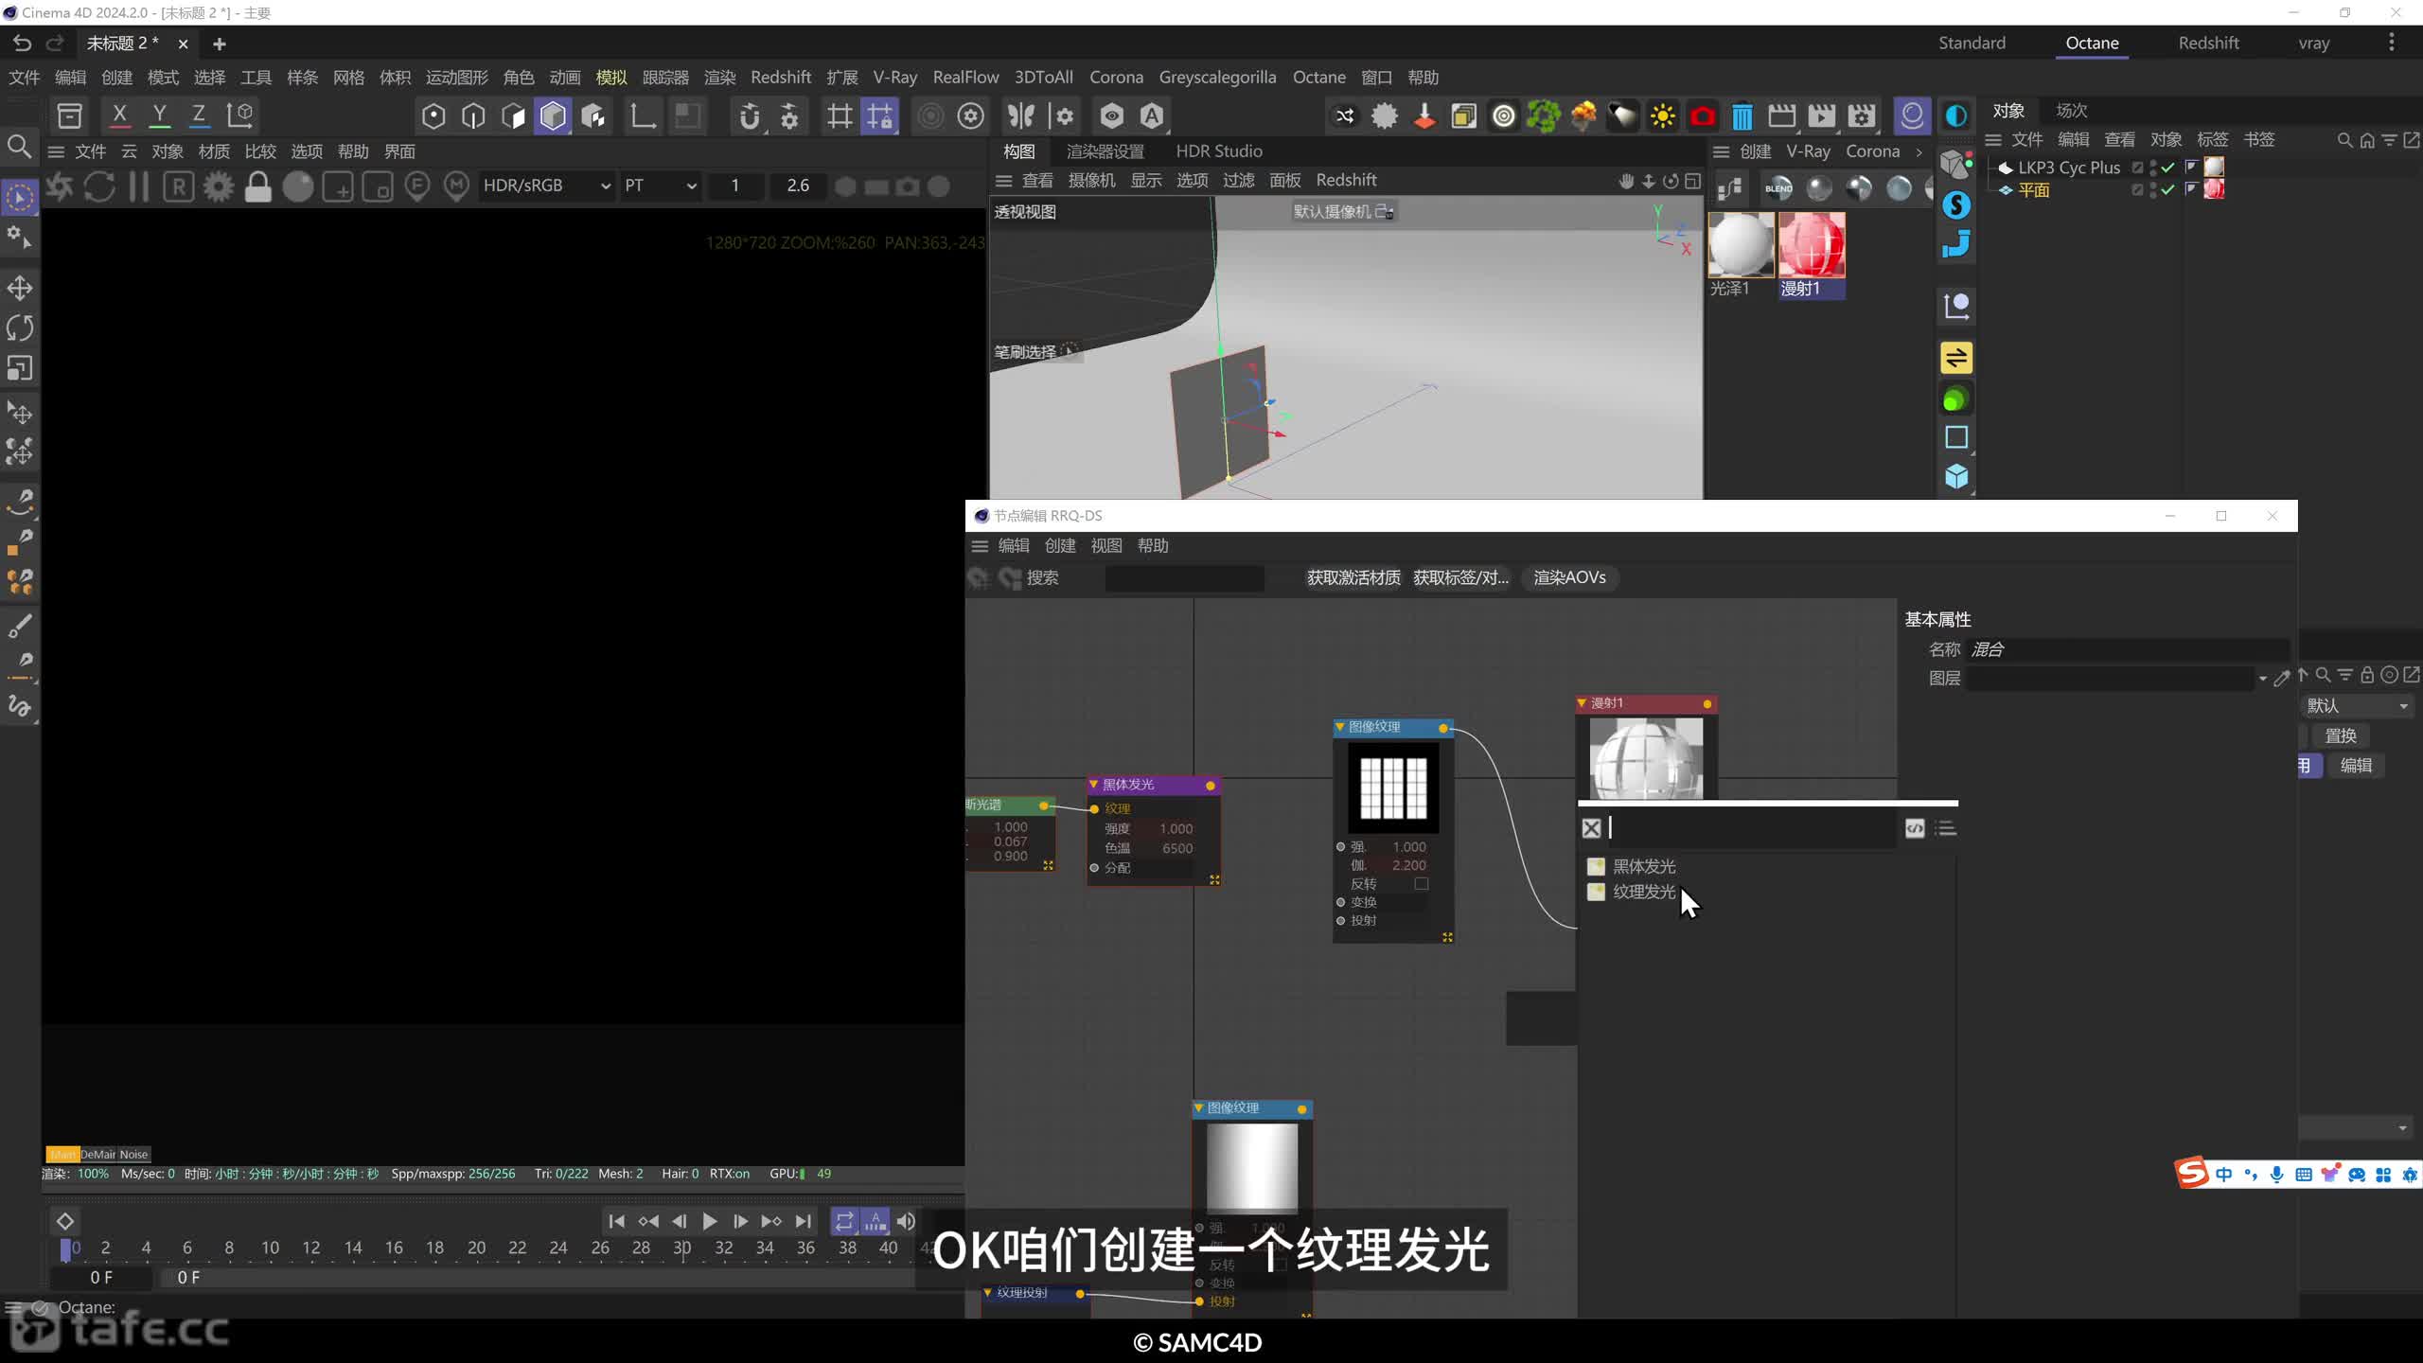Click the cyan cube icon in side palette
Viewport: 2423px width, 1363px height.
[x=1956, y=476]
